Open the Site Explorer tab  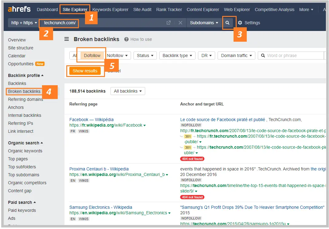(75, 10)
